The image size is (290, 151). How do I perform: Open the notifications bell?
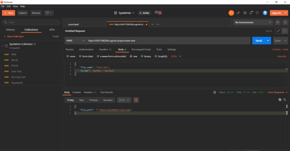point(251,13)
